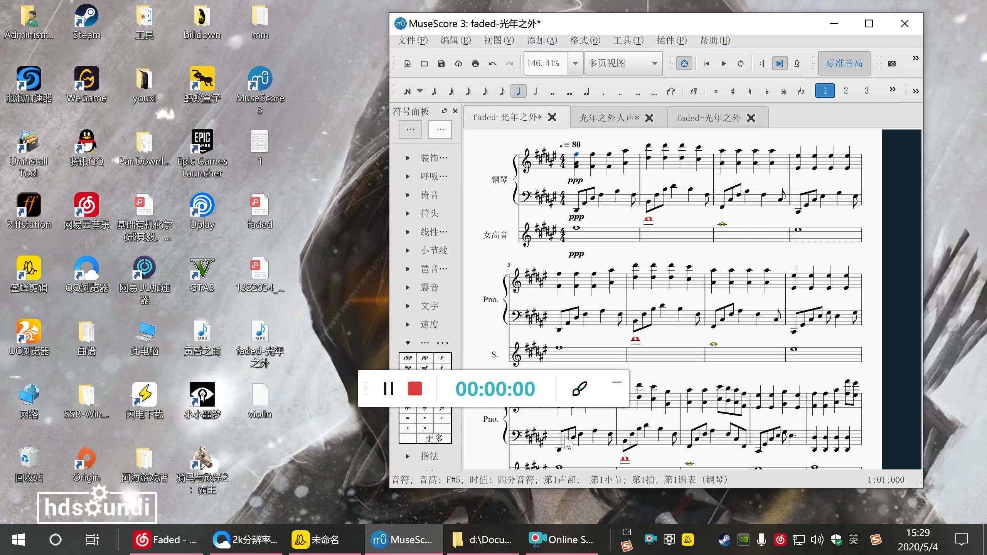Toggle the metronome button

797,64
